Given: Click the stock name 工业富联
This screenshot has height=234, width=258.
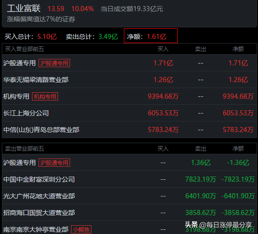Looking at the screenshot, I should [x=24, y=8].
